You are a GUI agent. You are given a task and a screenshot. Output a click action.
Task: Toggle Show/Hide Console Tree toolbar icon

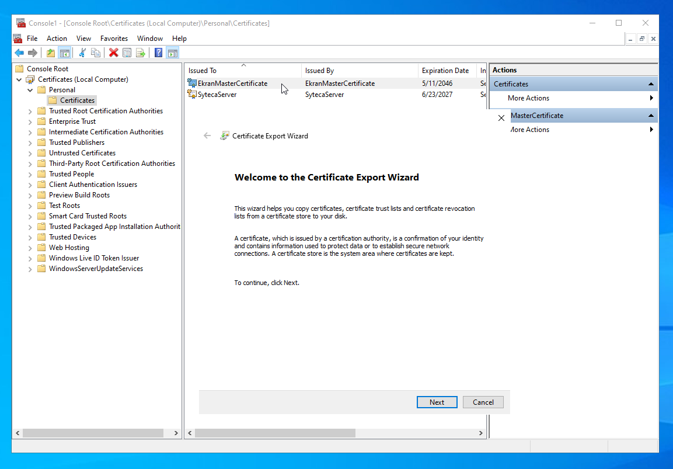click(x=64, y=53)
